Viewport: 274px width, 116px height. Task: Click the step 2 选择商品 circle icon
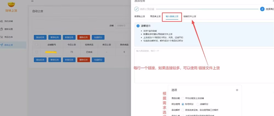[262, 9]
